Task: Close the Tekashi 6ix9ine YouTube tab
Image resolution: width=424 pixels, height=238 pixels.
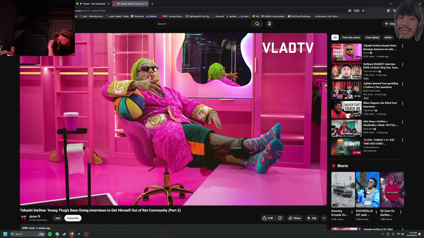Action: [146, 4]
